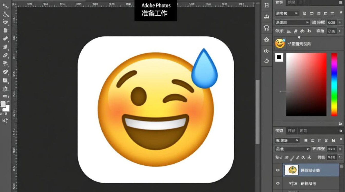Click the brush-shaped lock icon in the layers panel
The height and width of the screenshot is (192, 345).
(x=292, y=157)
